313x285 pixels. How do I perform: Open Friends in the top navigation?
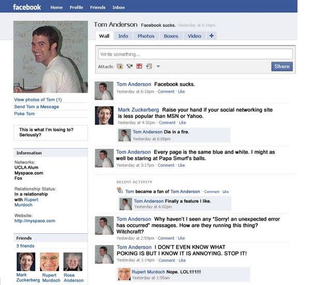(98, 7)
